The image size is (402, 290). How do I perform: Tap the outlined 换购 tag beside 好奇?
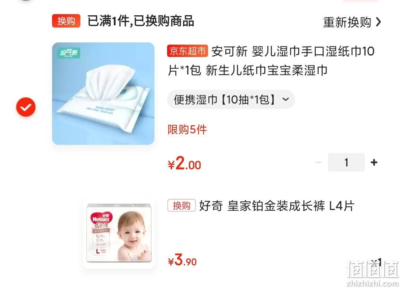pos(182,205)
